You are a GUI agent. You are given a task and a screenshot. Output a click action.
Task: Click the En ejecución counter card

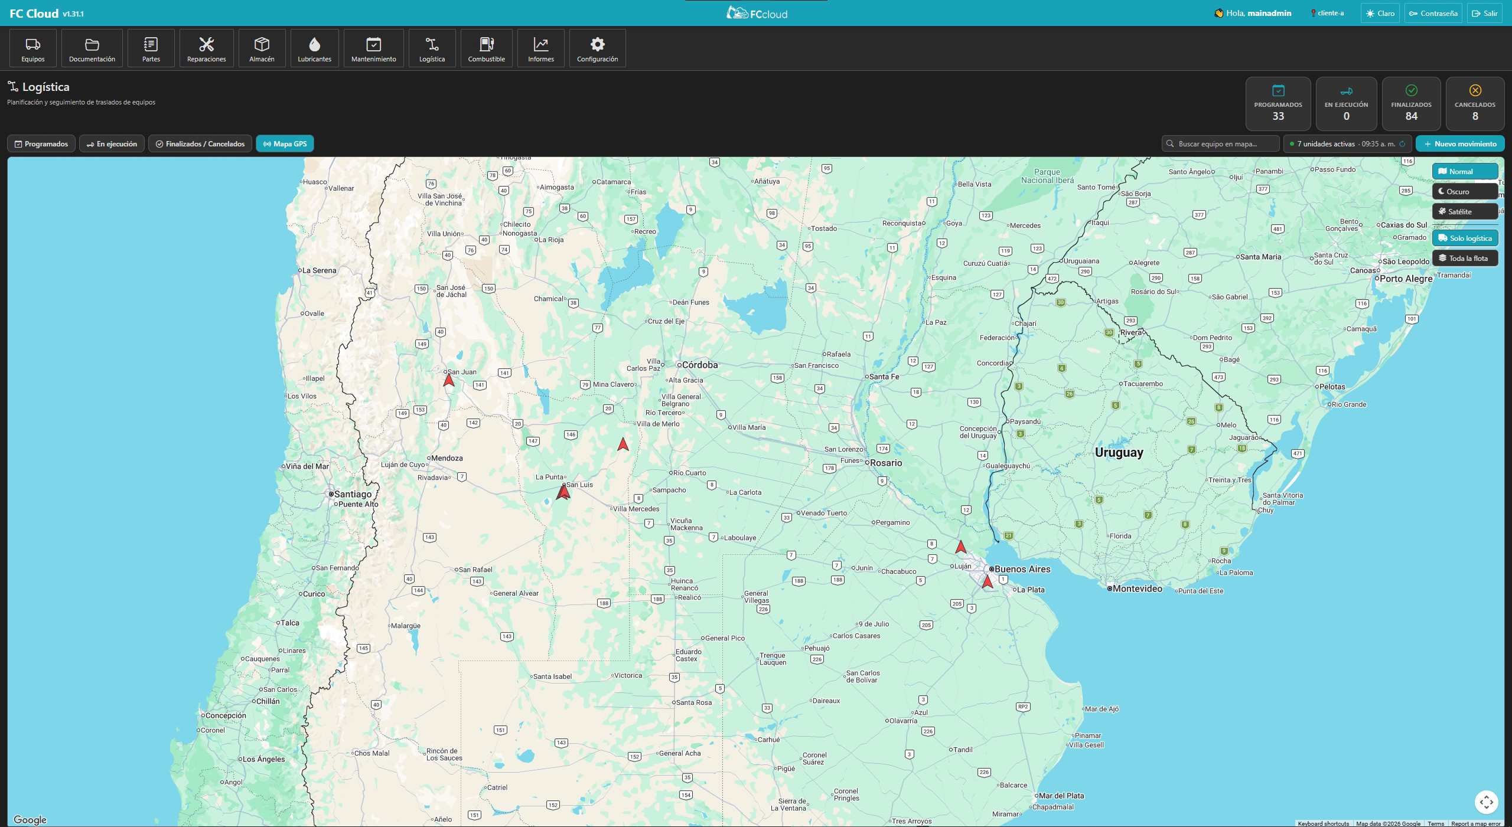(1347, 104)
